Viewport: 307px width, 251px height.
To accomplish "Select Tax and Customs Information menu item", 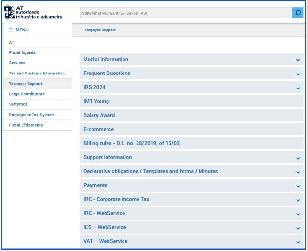I will click(38, 74).
